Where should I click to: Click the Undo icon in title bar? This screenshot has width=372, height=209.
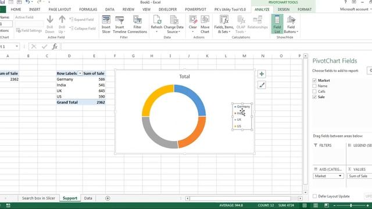coord(28,2)
